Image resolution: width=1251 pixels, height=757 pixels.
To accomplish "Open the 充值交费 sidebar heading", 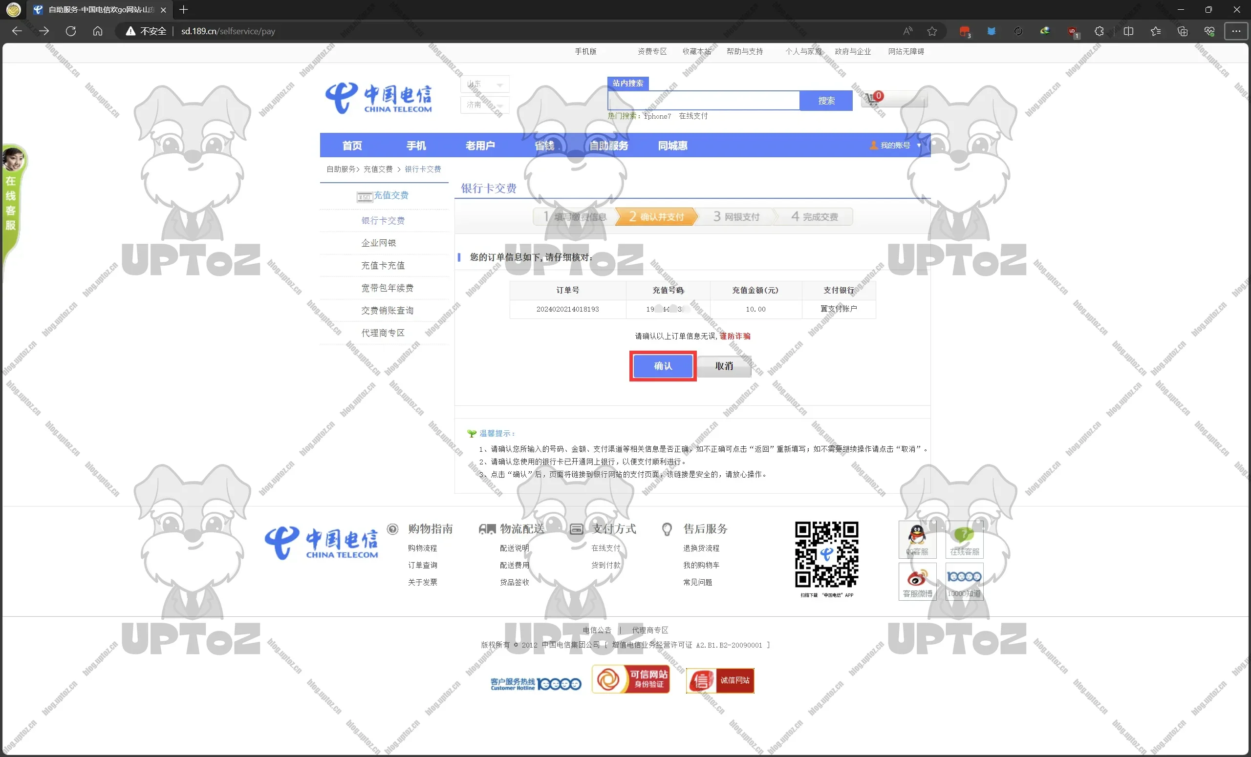I will [382, 195].
